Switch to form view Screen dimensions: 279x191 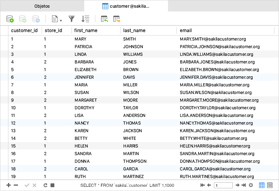[270, 185]
